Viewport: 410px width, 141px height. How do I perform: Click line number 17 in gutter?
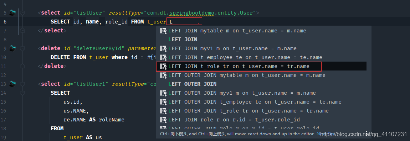coord(4,120)
